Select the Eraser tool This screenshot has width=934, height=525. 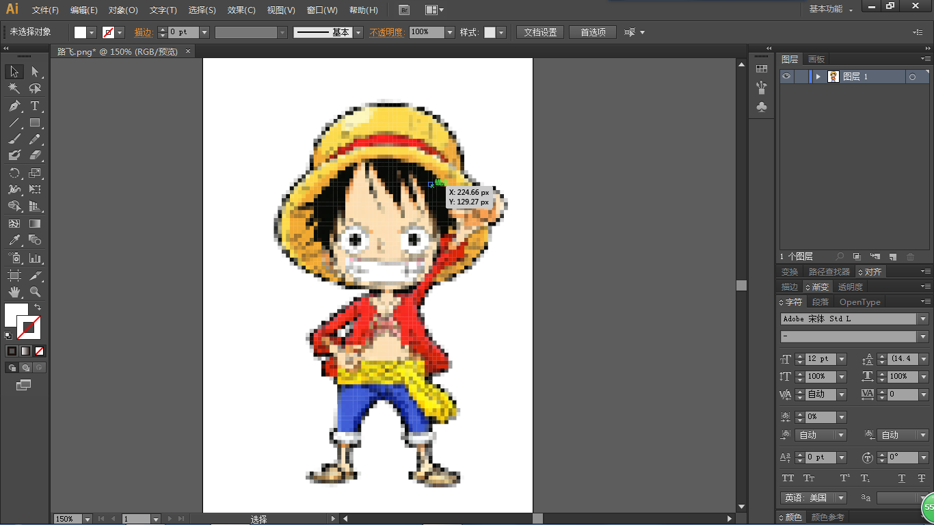tap(35, 156)
